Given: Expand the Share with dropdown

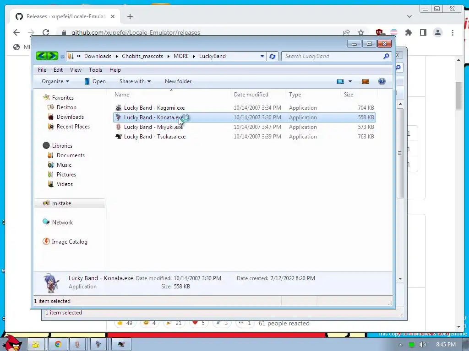Looking at the screenshot, I should click(x=135, y=81).
